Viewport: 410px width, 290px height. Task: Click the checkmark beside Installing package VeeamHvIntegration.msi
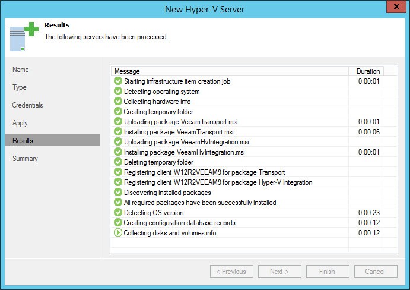tap(118, 152)
